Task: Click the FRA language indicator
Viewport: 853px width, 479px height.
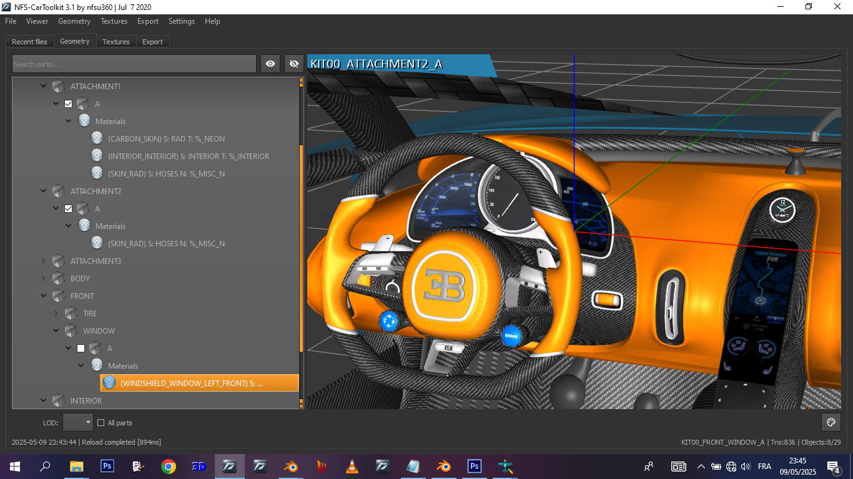Action: (764, 466)
